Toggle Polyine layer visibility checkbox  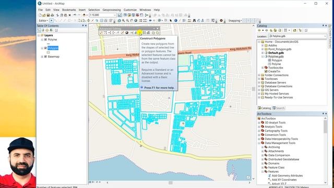point(45,40)
